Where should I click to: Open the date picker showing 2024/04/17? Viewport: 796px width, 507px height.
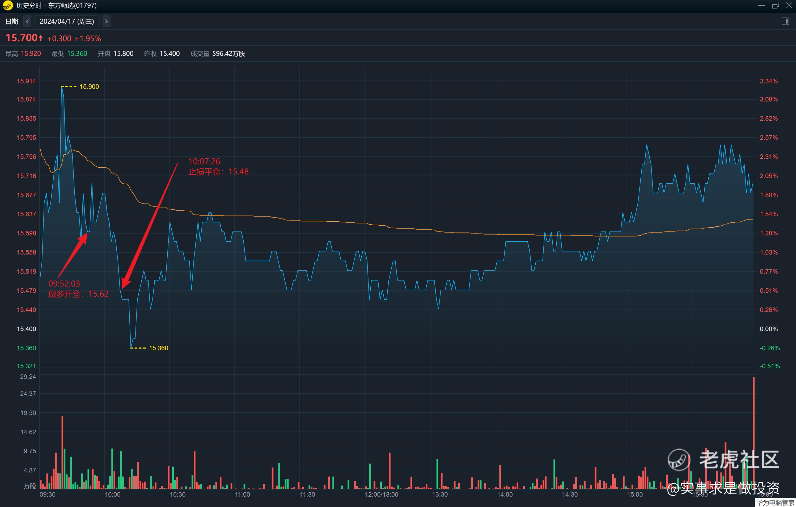(x=67, y=22)
